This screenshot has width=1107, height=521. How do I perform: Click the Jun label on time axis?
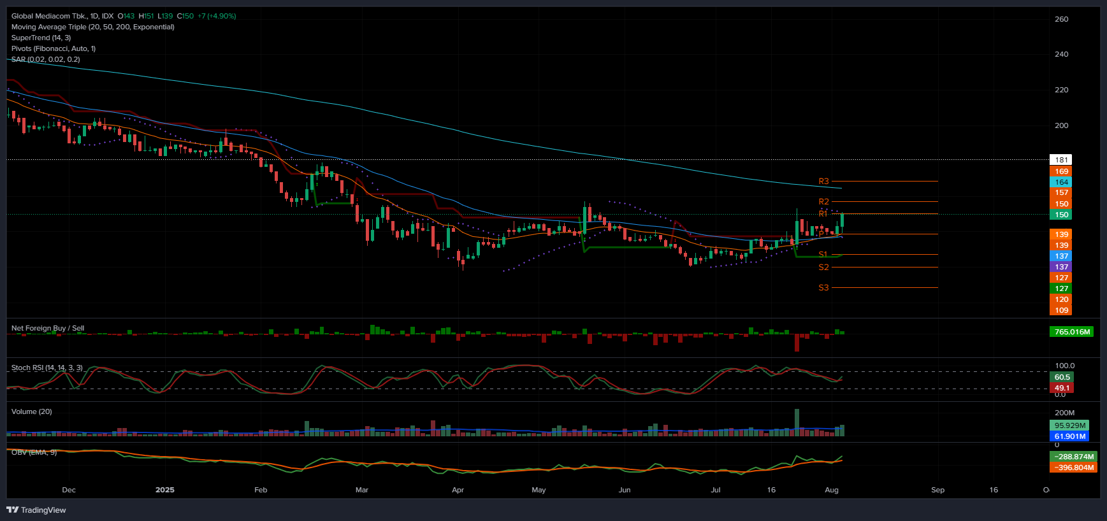click(625, 490)
